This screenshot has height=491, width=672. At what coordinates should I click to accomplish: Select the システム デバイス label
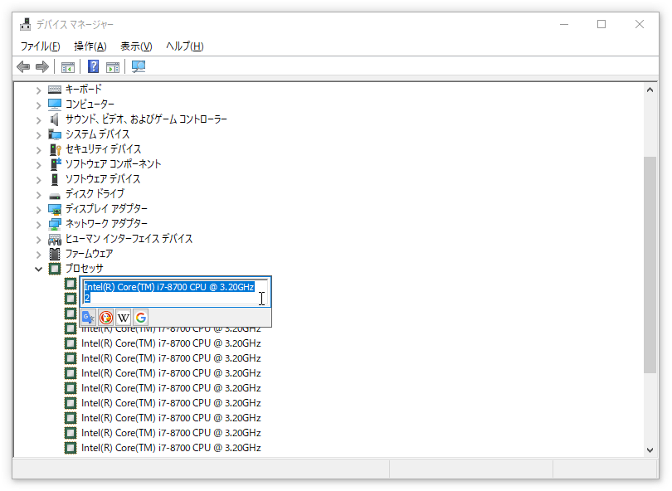click(97, 134)
